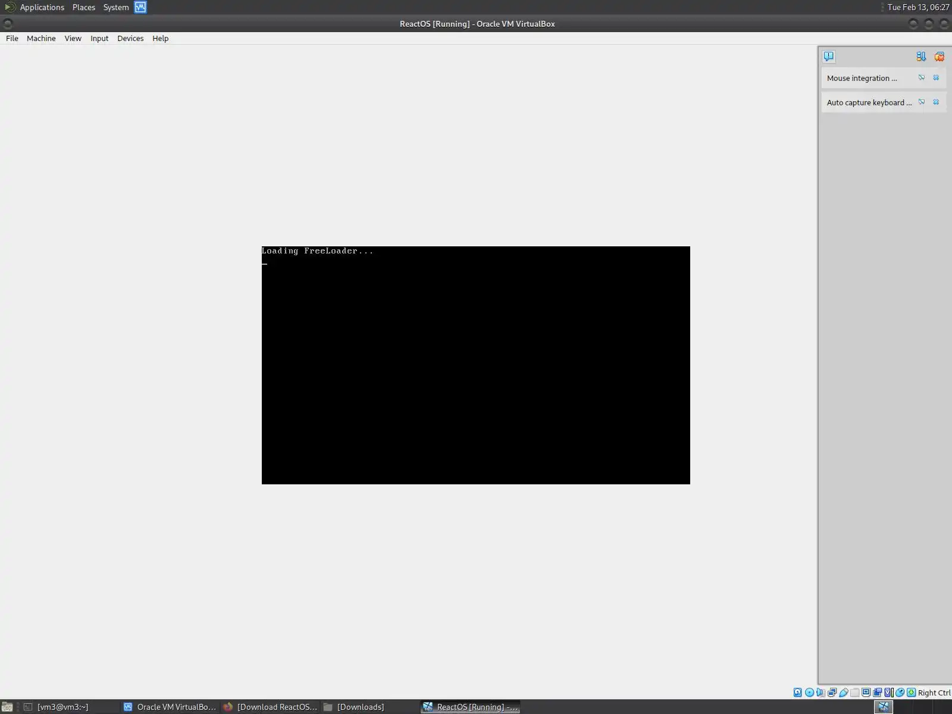The width and height of the screenshot is (952, 714).
Task: Click the CPU virtualization status icon
Action: pyautogui.click(x=889, y=693)
